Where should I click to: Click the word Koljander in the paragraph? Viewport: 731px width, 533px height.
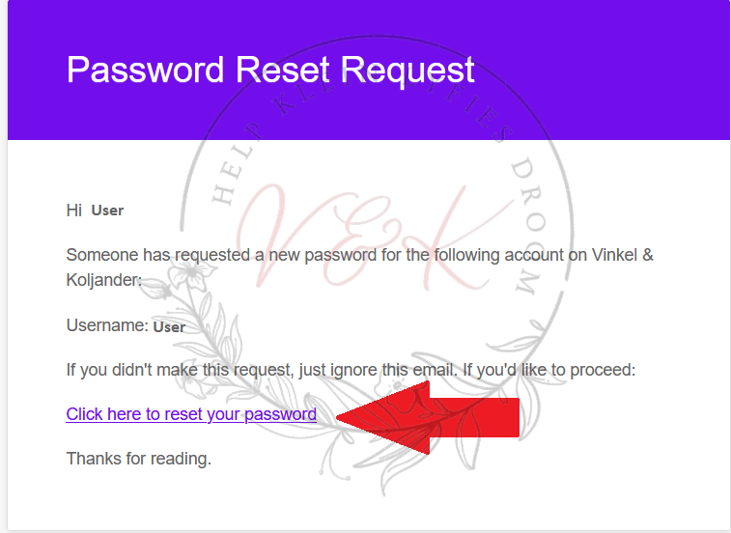click(x=103, y=280)
